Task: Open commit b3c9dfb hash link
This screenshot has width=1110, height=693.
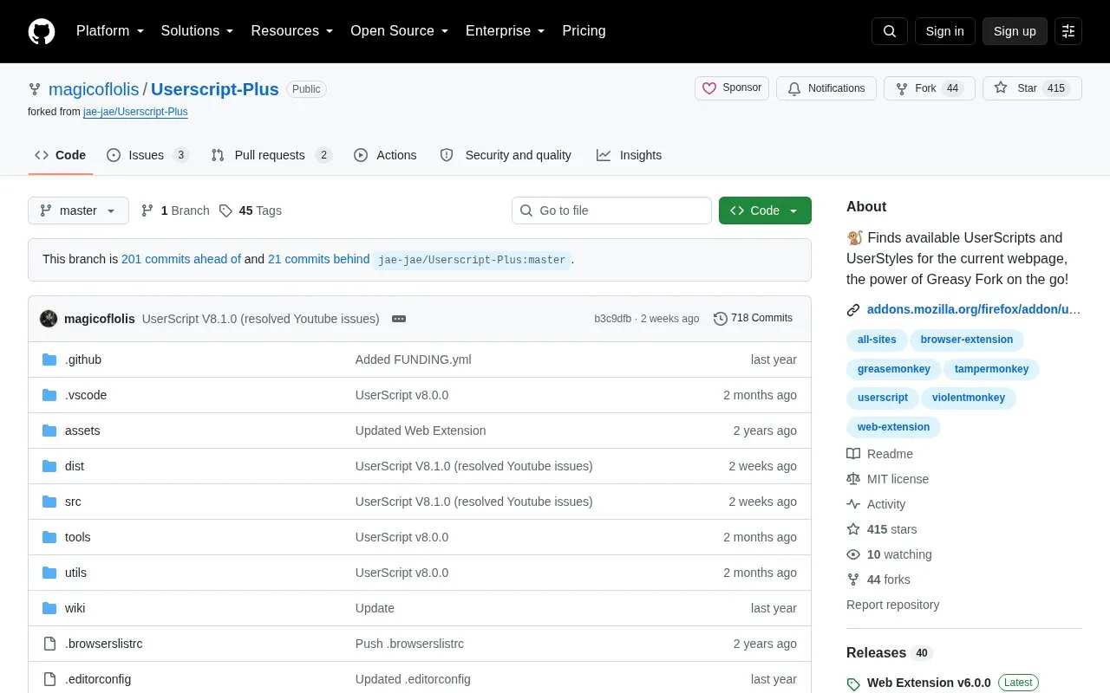Action: coord(612,319)
